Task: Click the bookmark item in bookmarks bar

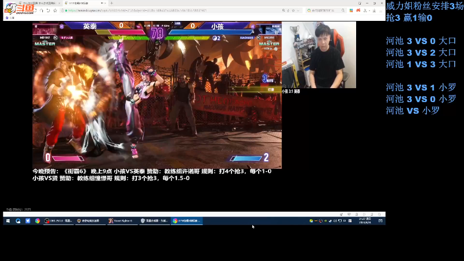Action: [10, 18]
